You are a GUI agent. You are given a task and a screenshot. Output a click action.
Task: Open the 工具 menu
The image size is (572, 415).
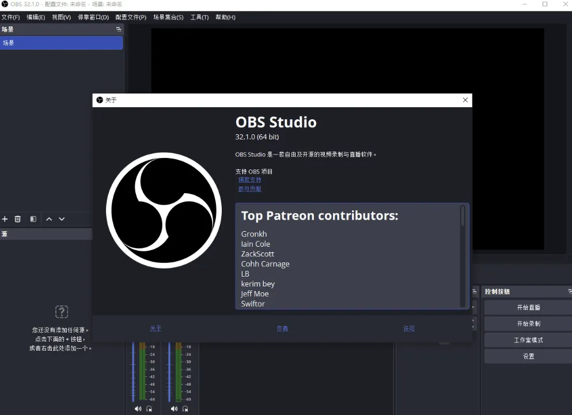click(x=199, y=17)
